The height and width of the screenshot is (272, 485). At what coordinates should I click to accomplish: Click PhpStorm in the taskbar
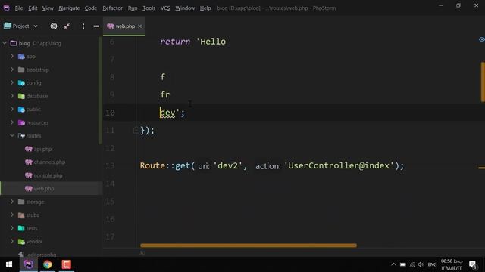pyautogui.click(x=29, y=264)
